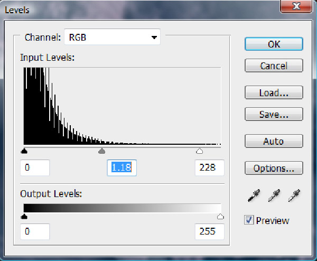Click the gray midtone input slider
317x261 pixels.
(101, 151)
